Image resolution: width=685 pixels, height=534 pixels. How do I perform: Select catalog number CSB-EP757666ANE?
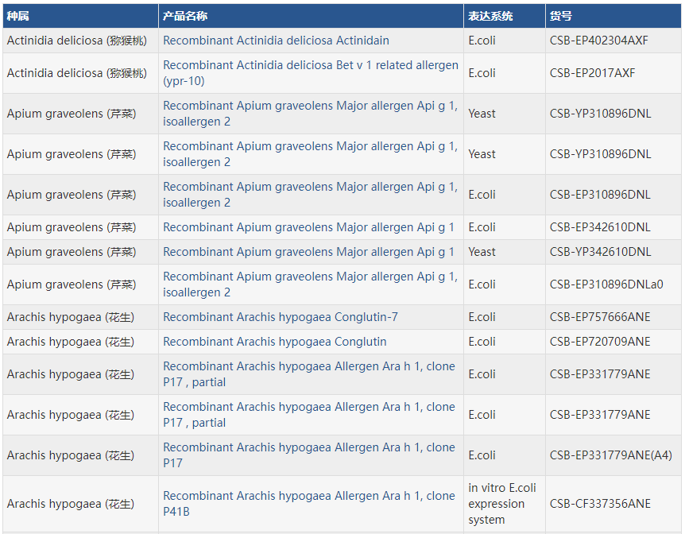[x=599, y=317]
